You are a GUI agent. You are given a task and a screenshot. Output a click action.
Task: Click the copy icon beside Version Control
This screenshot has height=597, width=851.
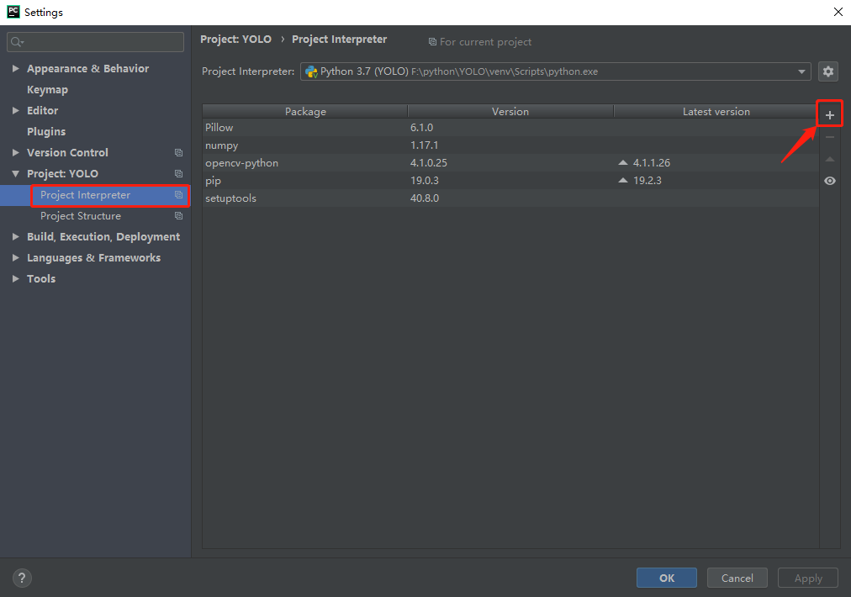coord(178,152)
